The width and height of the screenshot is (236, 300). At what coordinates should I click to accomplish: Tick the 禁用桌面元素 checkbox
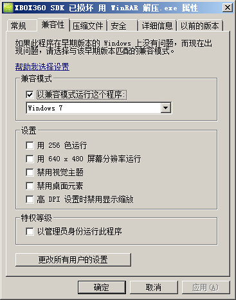pyautogui.click(x=30, y=186)
